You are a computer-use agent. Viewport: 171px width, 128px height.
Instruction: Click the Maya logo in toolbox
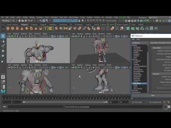click(x=3, y=91)
